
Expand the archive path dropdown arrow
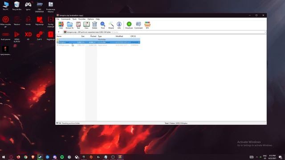265,32
